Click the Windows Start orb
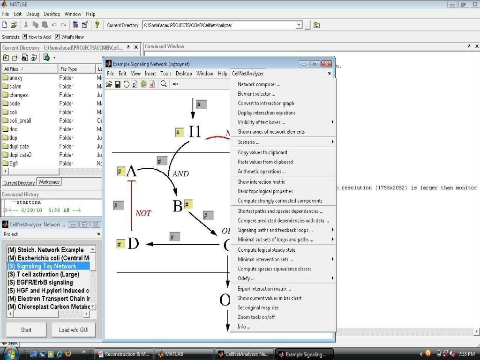This screenshot has width=480, height=360. pyautogui.click(x=11, y=354)
